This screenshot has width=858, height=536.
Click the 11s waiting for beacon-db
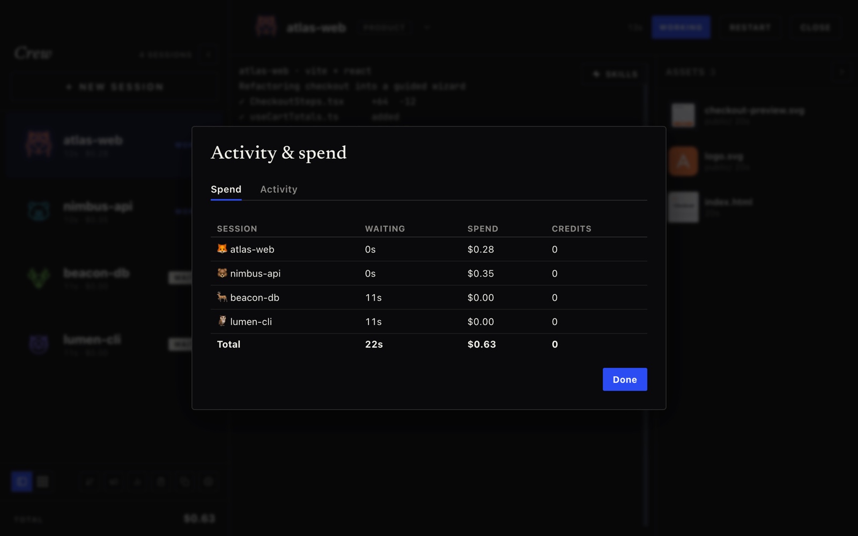373,297
